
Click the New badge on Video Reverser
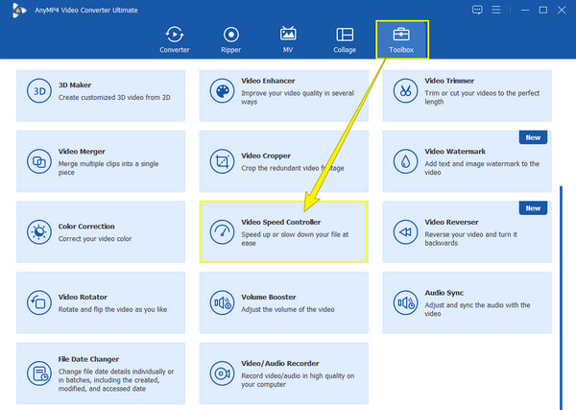click(533, 208)
